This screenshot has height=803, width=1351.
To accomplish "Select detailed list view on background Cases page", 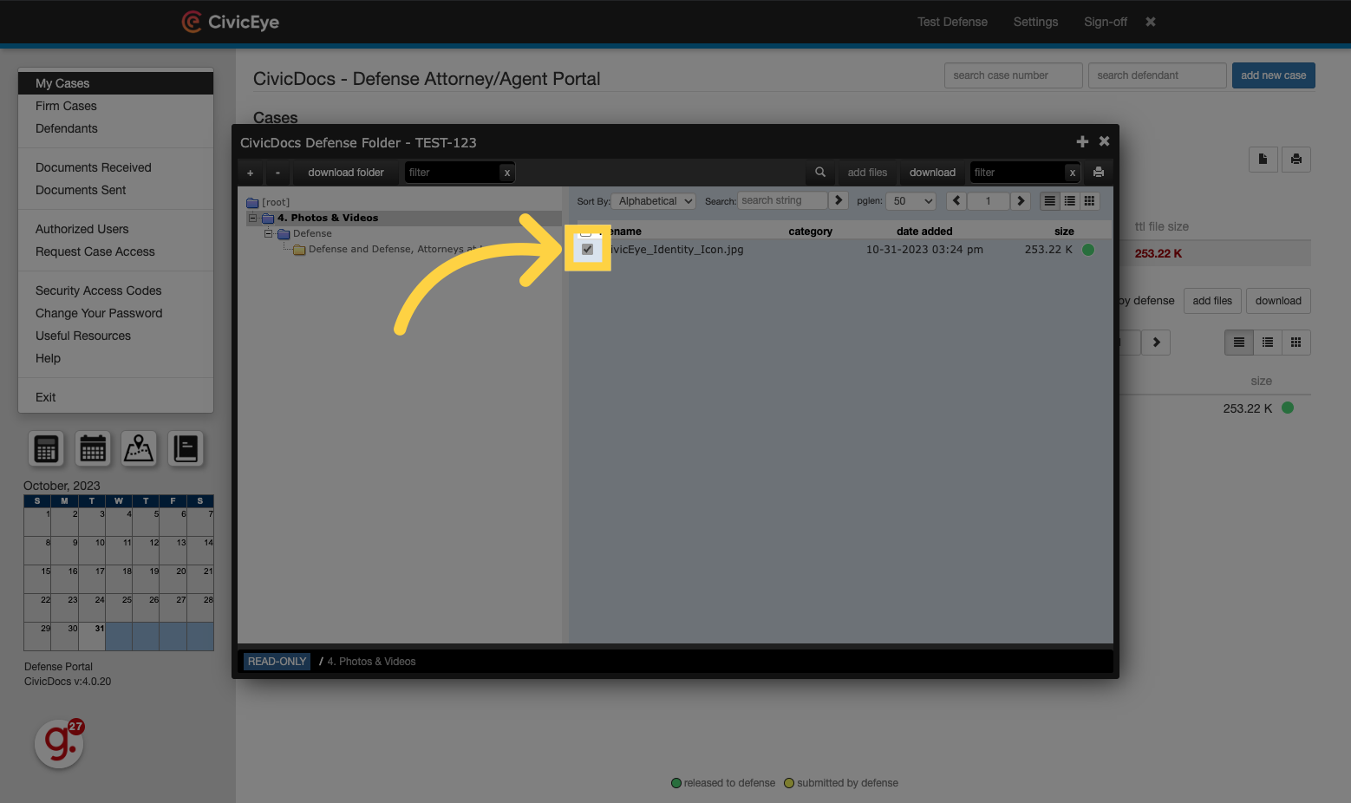I will tap(1239, 343).
